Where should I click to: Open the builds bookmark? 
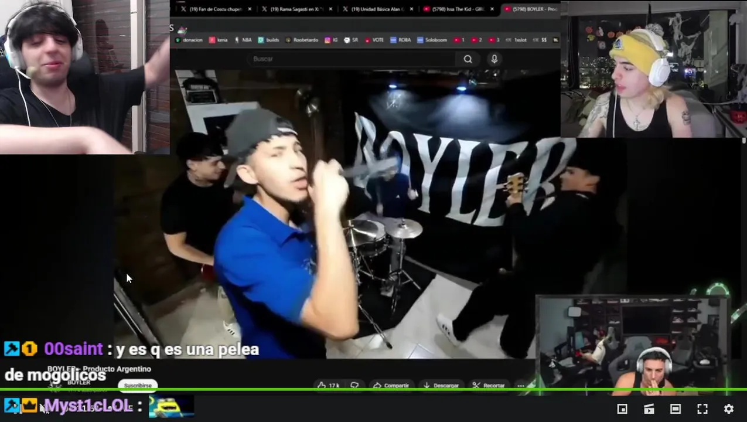[x=269, y=40]
